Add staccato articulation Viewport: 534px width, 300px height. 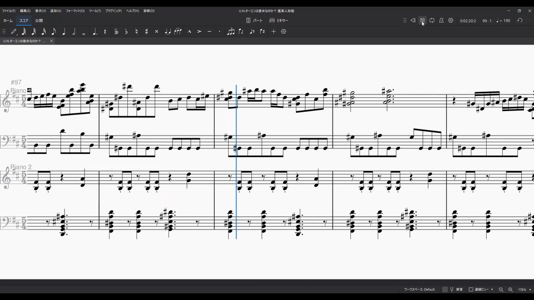pos(219,32)
